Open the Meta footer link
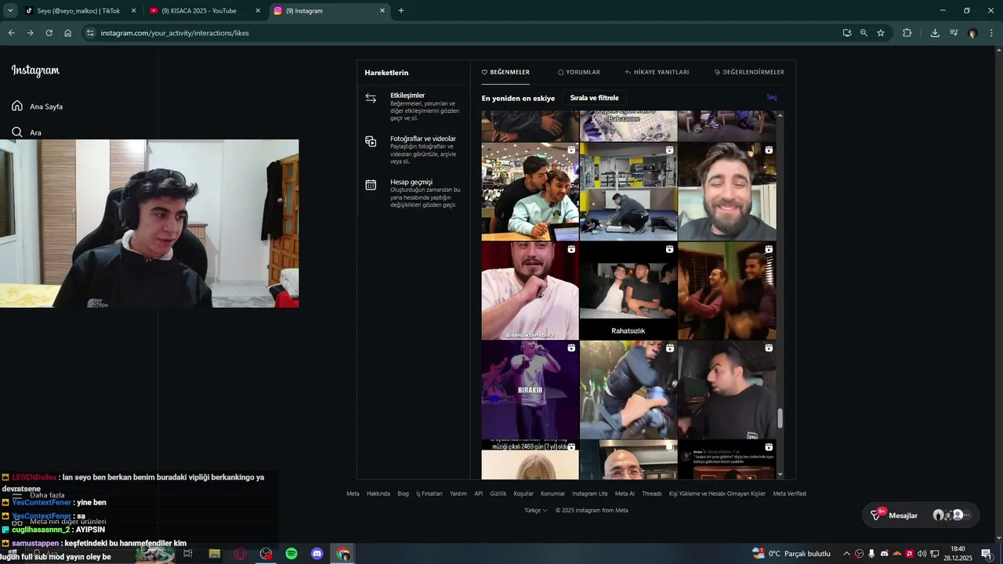Viewport: 1003px width, 564px height. 353,493
